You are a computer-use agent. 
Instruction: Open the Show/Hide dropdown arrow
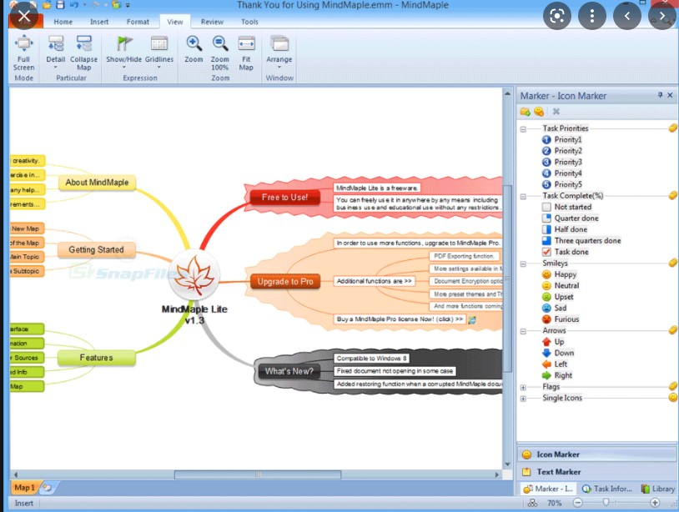123,68
